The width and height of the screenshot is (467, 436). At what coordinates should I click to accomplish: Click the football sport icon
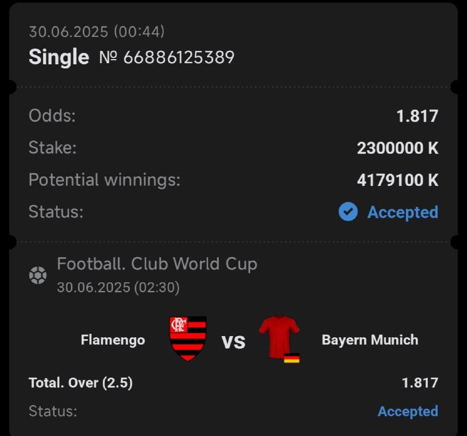(x=38, y=275)
